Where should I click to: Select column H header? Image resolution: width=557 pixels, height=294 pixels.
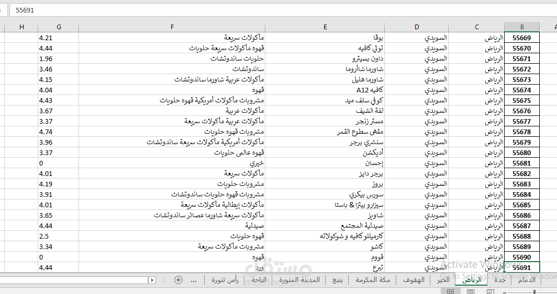pyautogui.click(x=21, y=27)
